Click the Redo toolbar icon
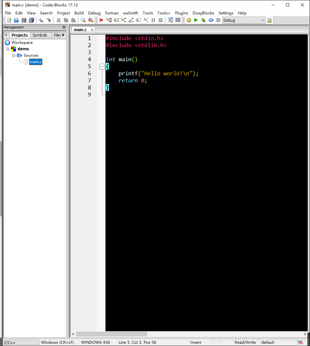The image size is (310, 346). (49, 20)
